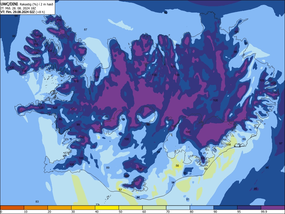Click the humidity value '93' on the map

tap(246, 43)
